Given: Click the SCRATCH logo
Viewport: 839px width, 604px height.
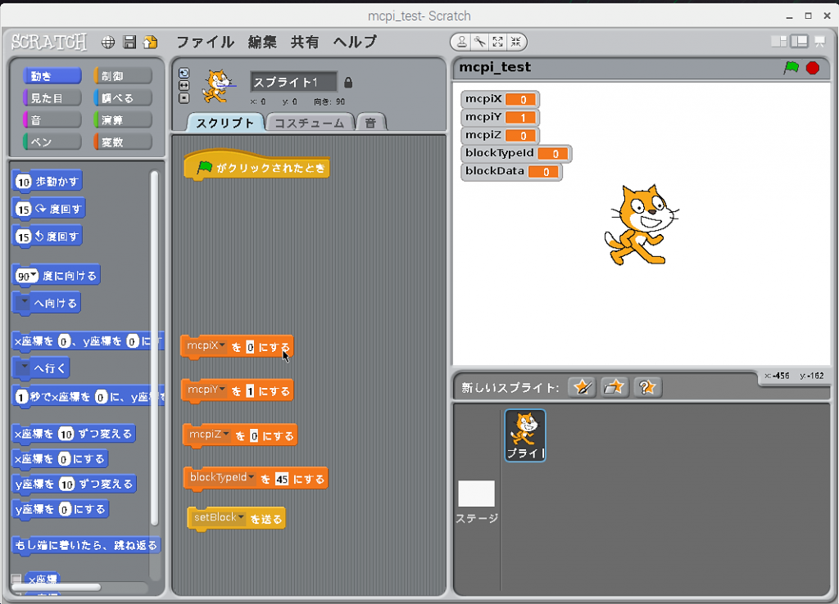Looking at the screenshot, I should coord(49,42).
